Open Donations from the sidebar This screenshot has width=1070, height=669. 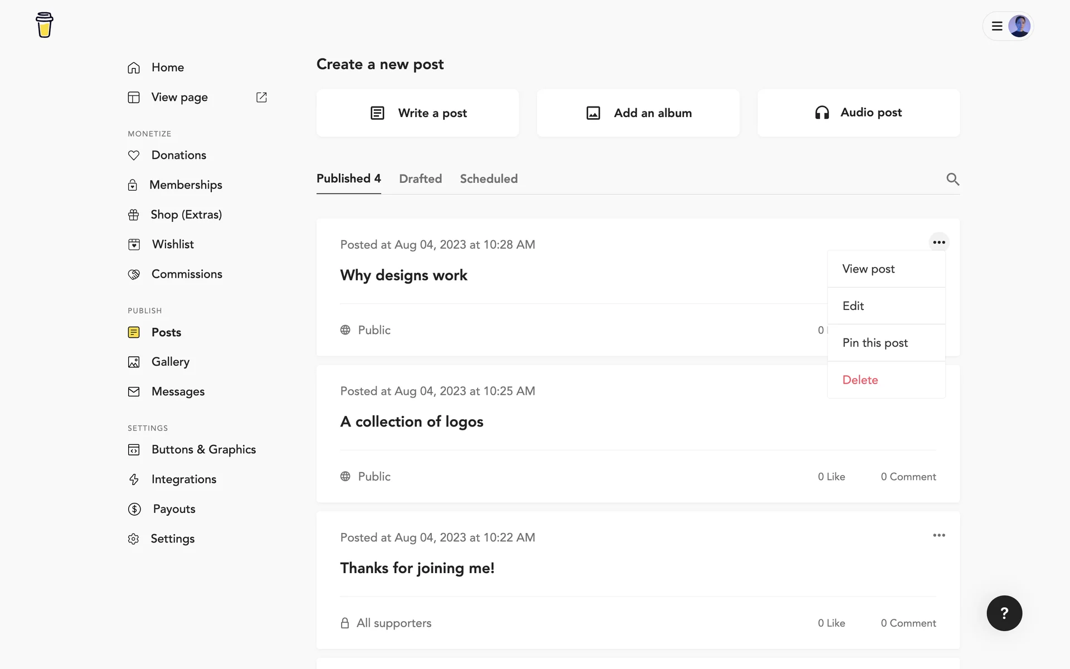[178, 155]
